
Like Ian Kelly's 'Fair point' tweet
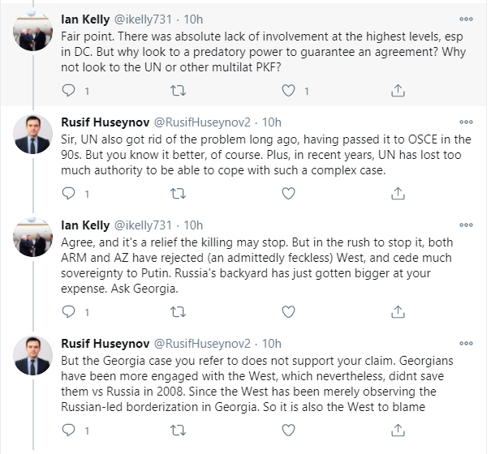[288, 91]
